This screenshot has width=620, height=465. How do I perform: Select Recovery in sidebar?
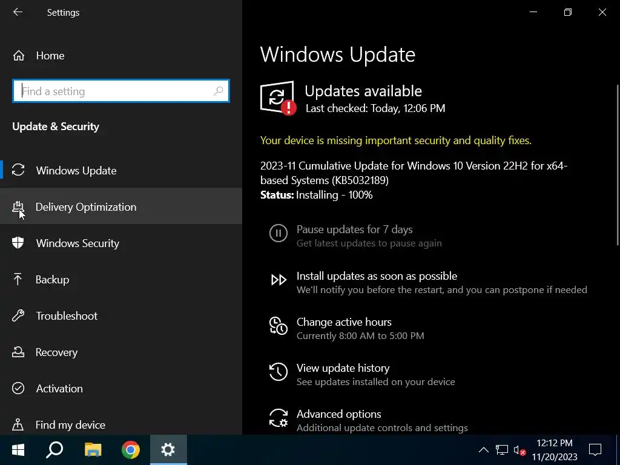[121, 352]
